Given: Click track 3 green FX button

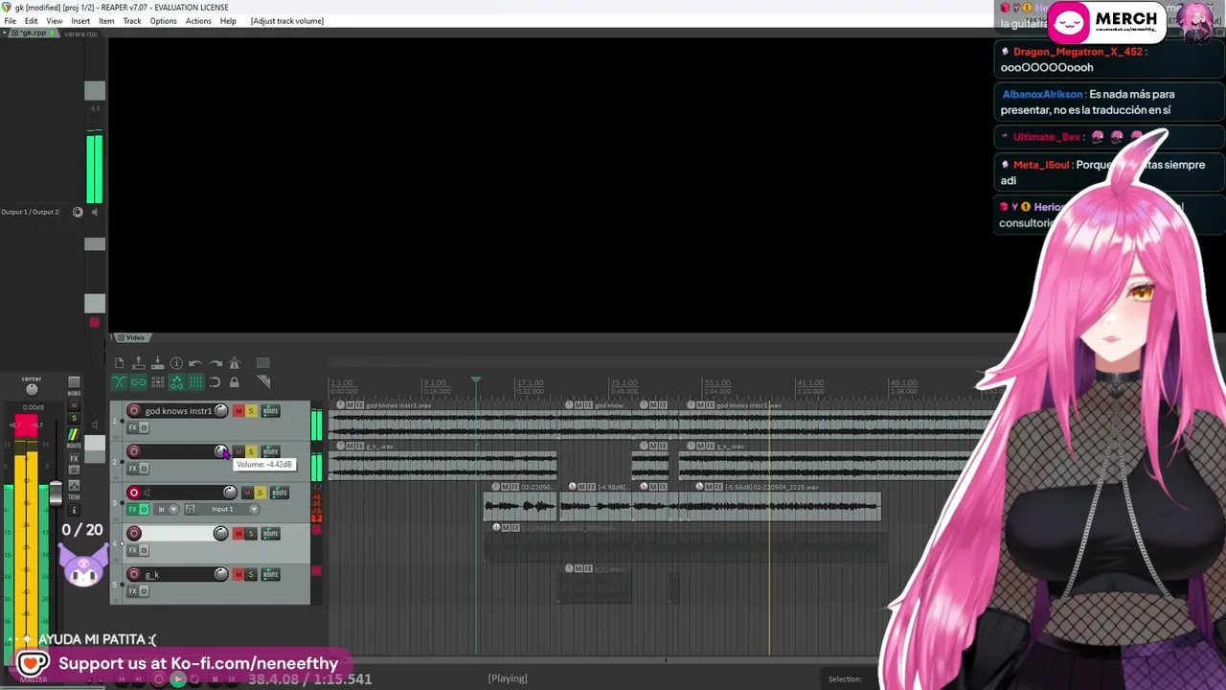Looking at the screenshot, I should click(133, 509).
